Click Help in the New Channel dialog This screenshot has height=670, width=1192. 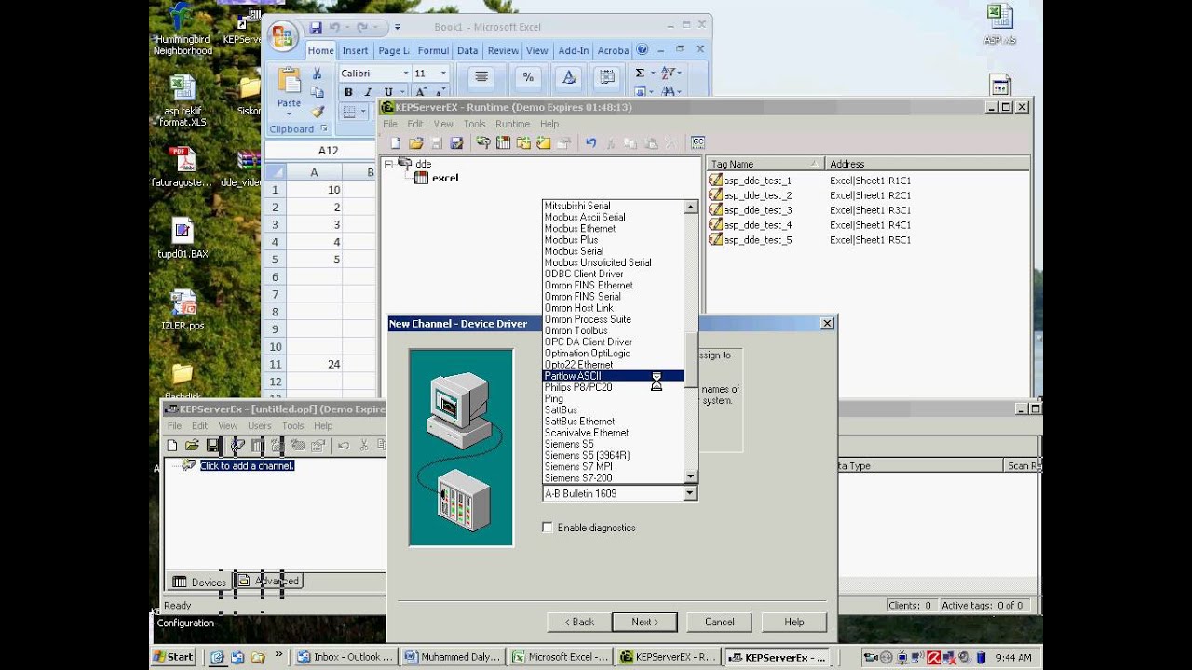pos(793,622)
